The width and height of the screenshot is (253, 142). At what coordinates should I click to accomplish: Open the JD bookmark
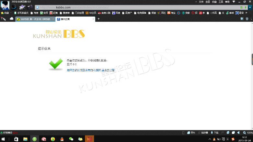point(202,13)
